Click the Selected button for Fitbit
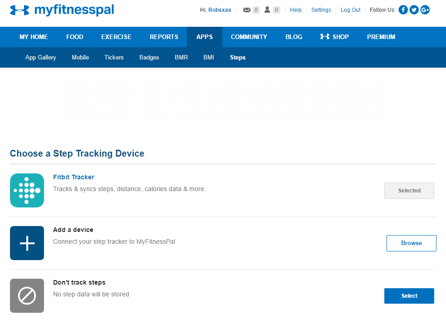Viewport: 446px width, 325px height. click(x=409, y=191)
